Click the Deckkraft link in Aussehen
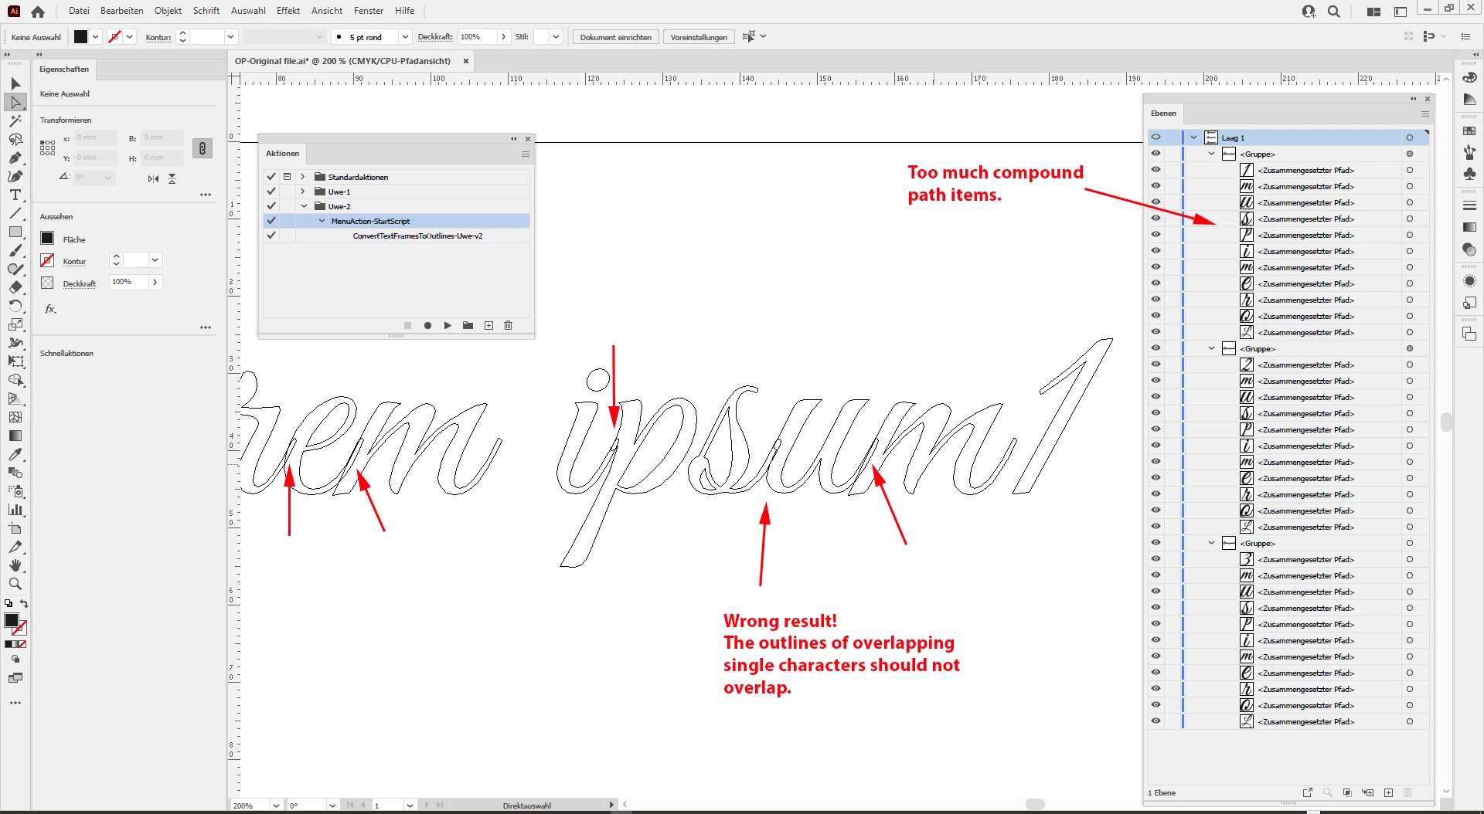Screen dimensions: 1484x814 tap(80, 283)
